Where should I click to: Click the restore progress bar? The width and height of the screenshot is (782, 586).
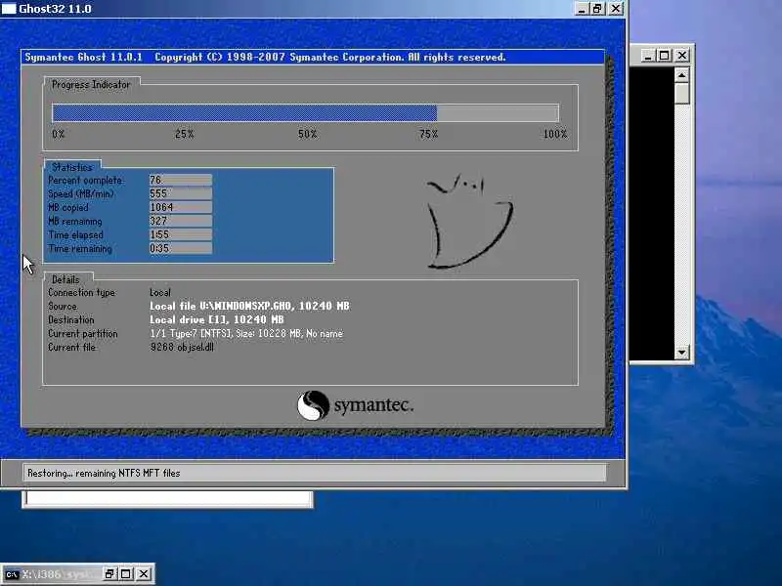[305, 113]
